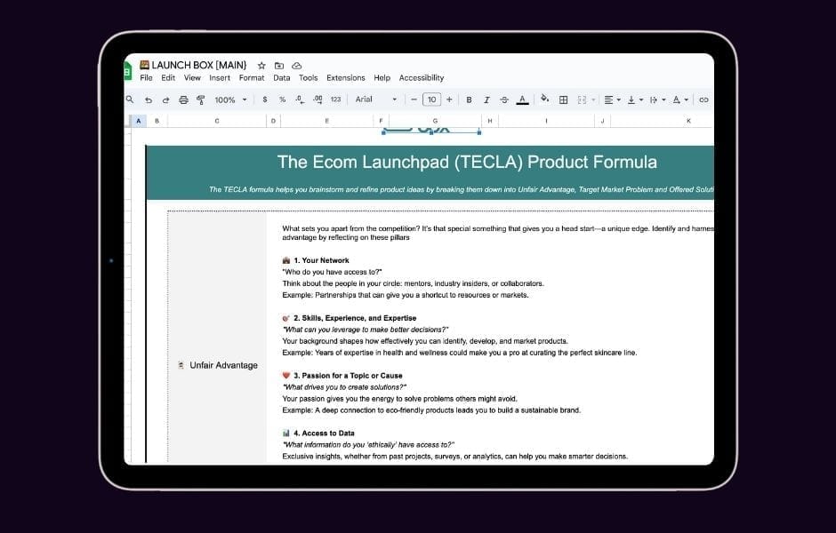Open the search menus magnifier
Image resolution: width=836 pixels, height=533 pixels.
130,99
